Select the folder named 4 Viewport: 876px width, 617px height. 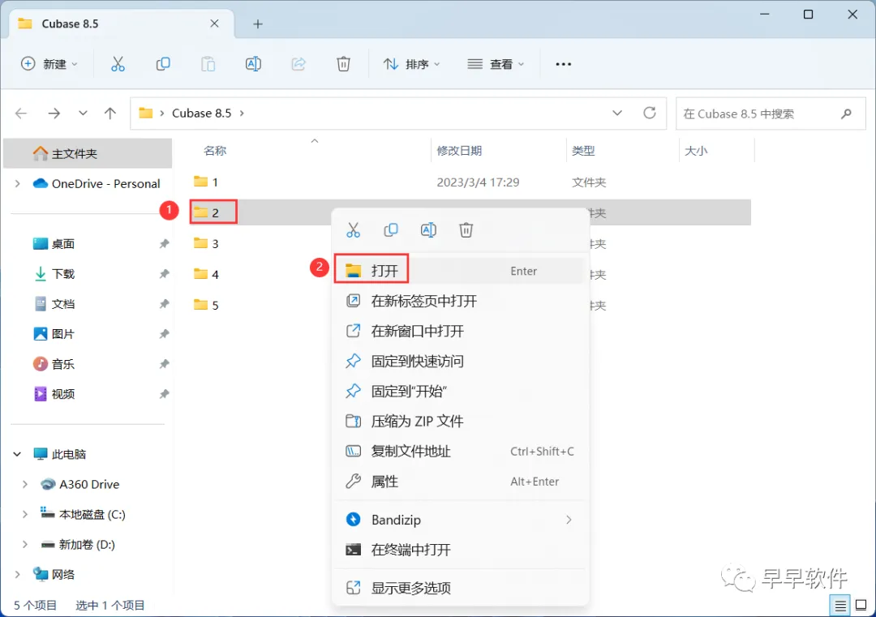205,274
